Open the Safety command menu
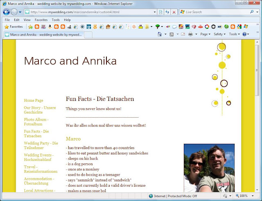The width and height of the screenshot is (262, 201). [x=219, y=34]
